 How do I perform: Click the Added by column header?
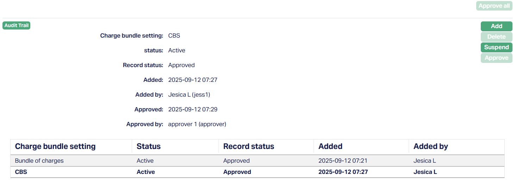point(431,147)
